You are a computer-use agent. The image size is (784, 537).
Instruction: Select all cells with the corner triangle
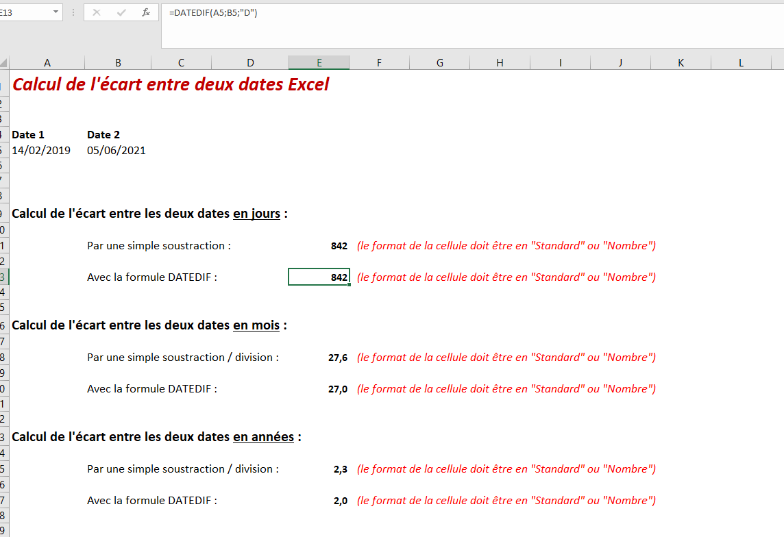tap(4, 63)
